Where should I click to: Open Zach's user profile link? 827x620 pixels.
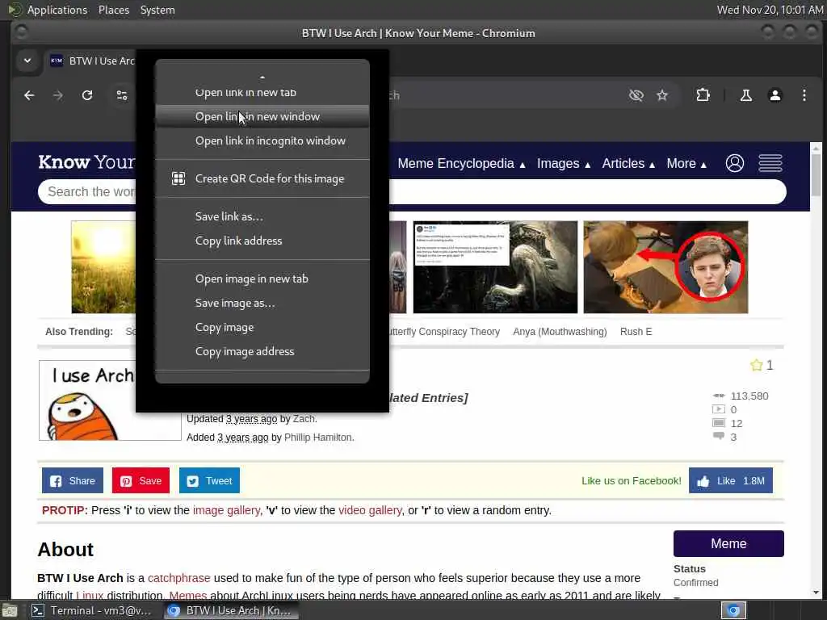click(304, 419)
